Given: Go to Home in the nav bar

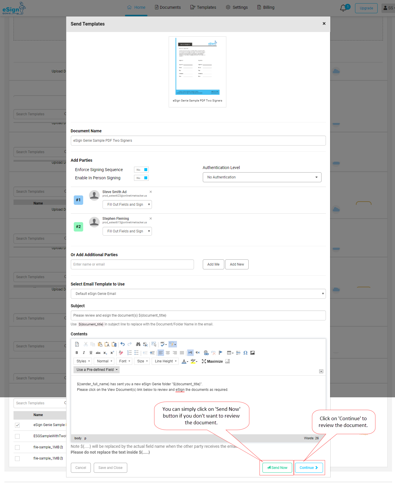Looking at the screenshot, I should (136, 7).
